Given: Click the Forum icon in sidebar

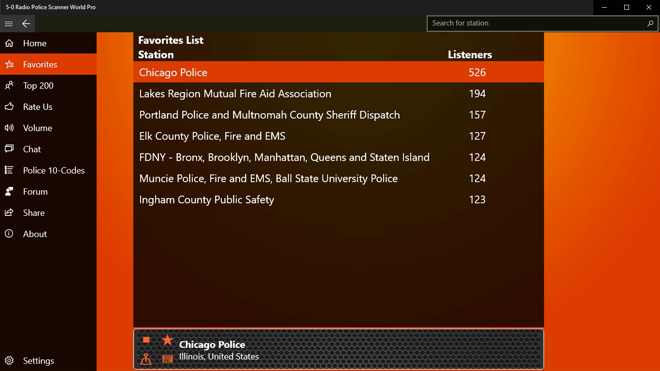Looking at the screenshot, I should (x=9, y=192).
